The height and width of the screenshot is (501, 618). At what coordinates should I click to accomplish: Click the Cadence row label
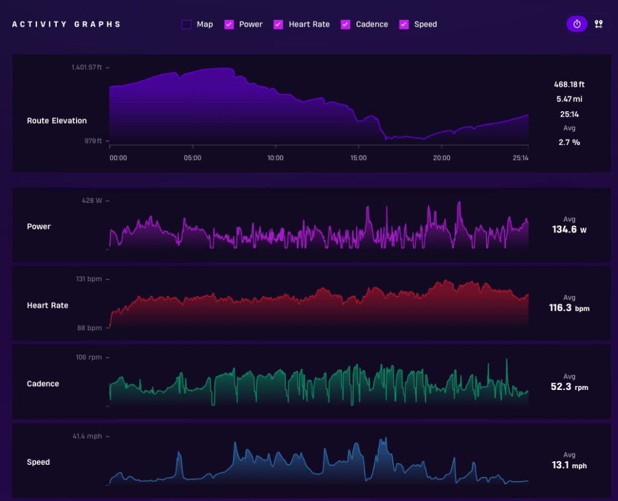pyautogui.click(x=43, y=384)
